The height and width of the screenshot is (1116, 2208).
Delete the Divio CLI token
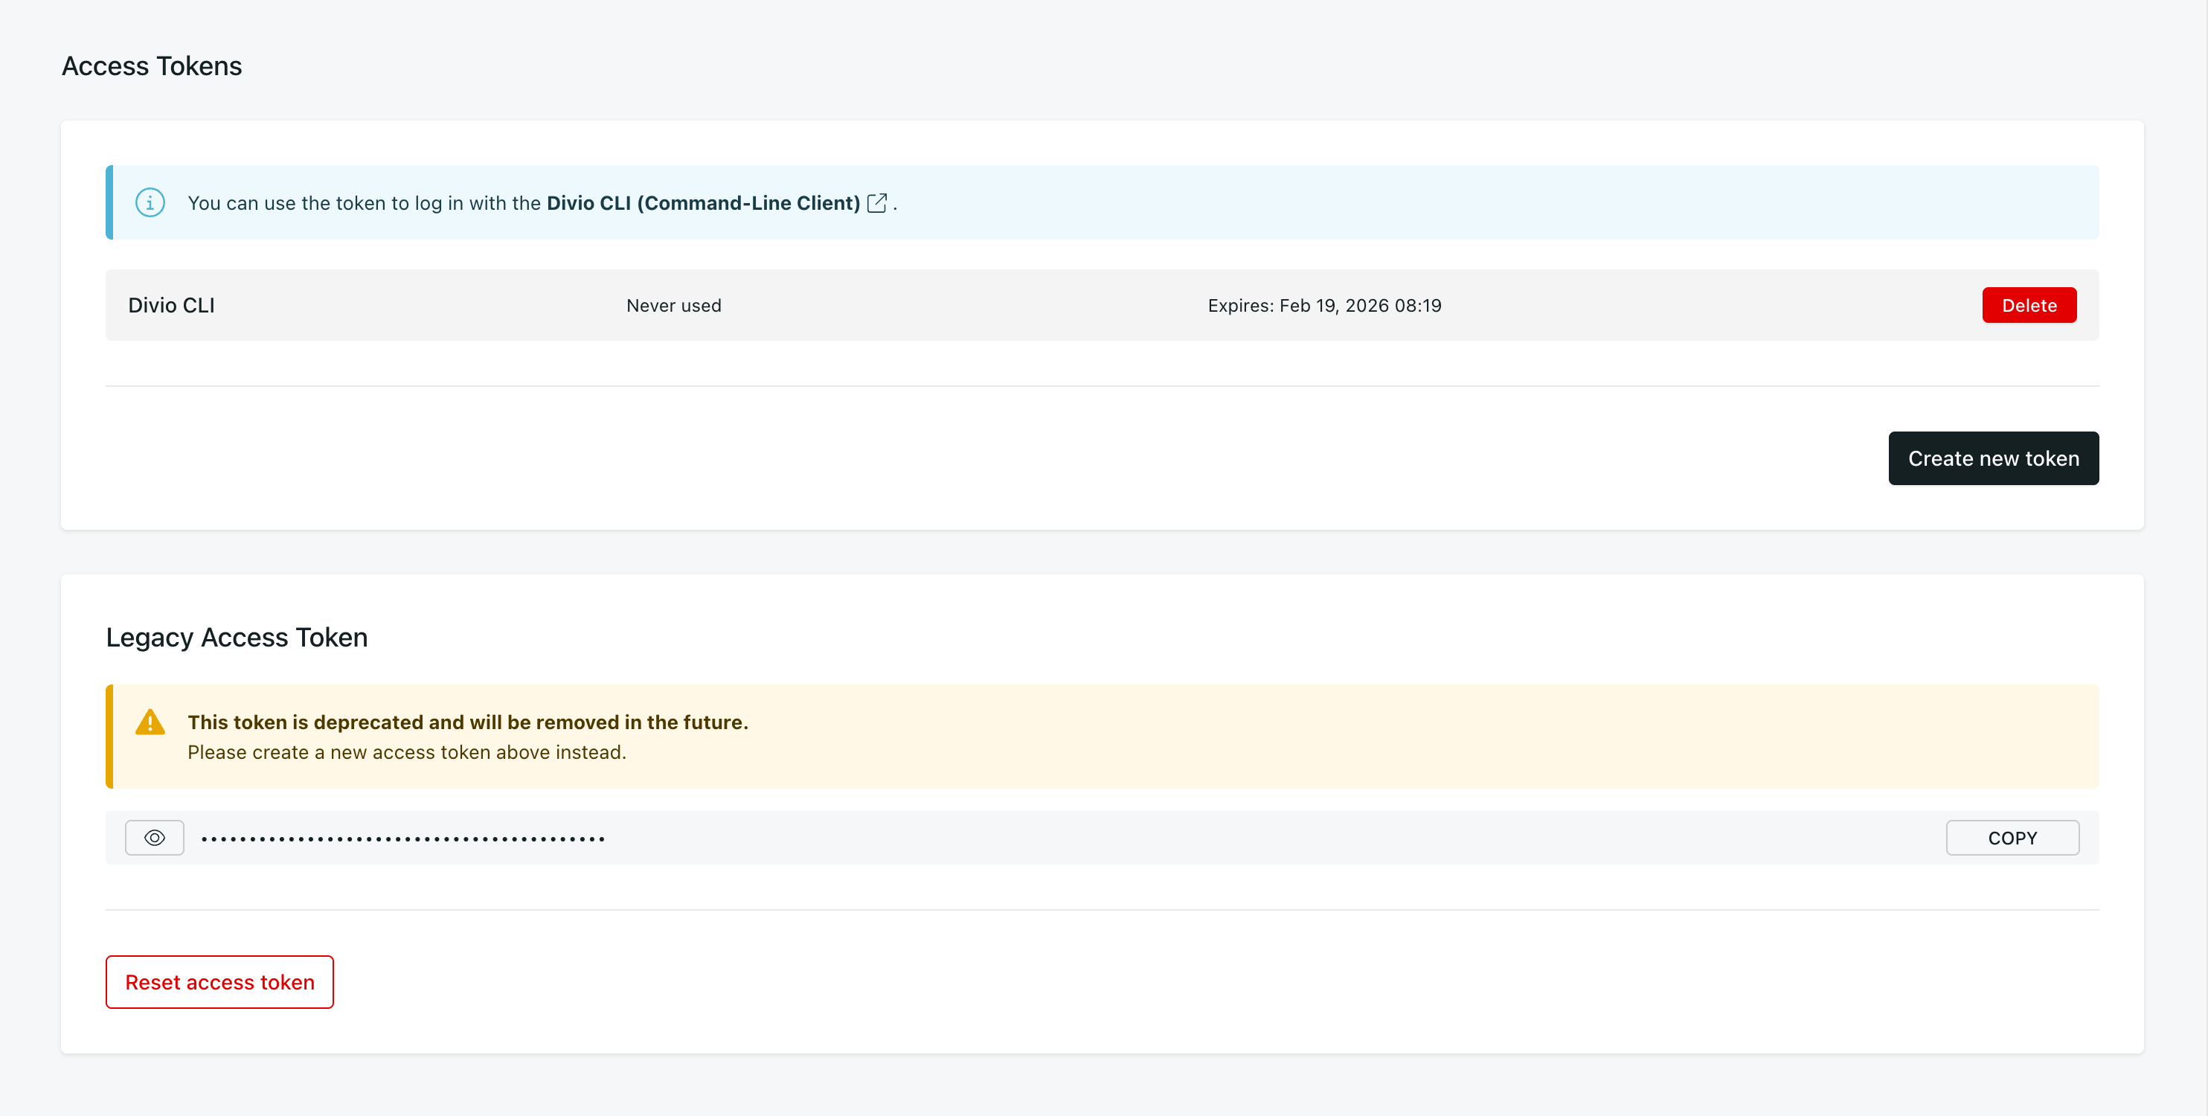(2028, 306)
